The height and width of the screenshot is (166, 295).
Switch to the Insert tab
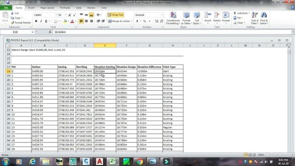(x=31, y=8)
